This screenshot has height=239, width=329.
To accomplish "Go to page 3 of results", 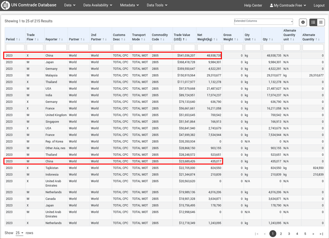I will 289,233.
